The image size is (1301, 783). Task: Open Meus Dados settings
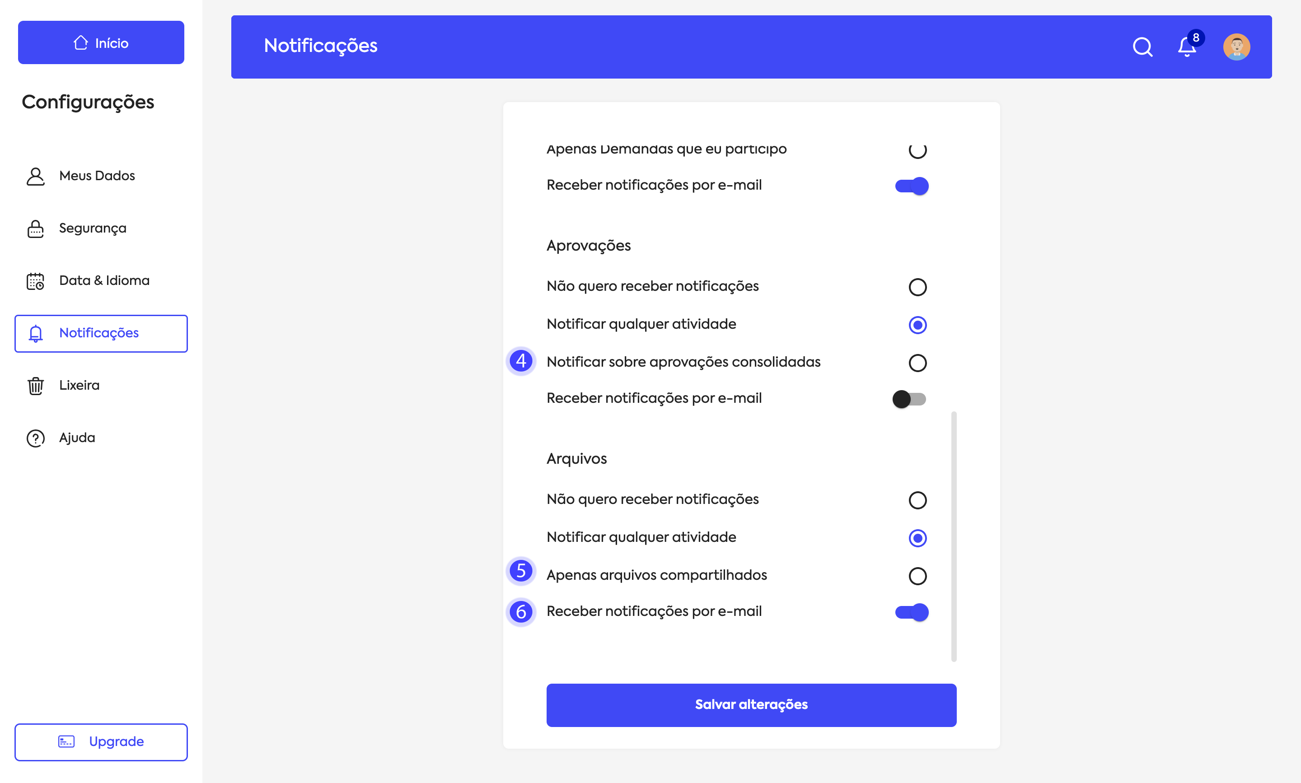[97, 176]
